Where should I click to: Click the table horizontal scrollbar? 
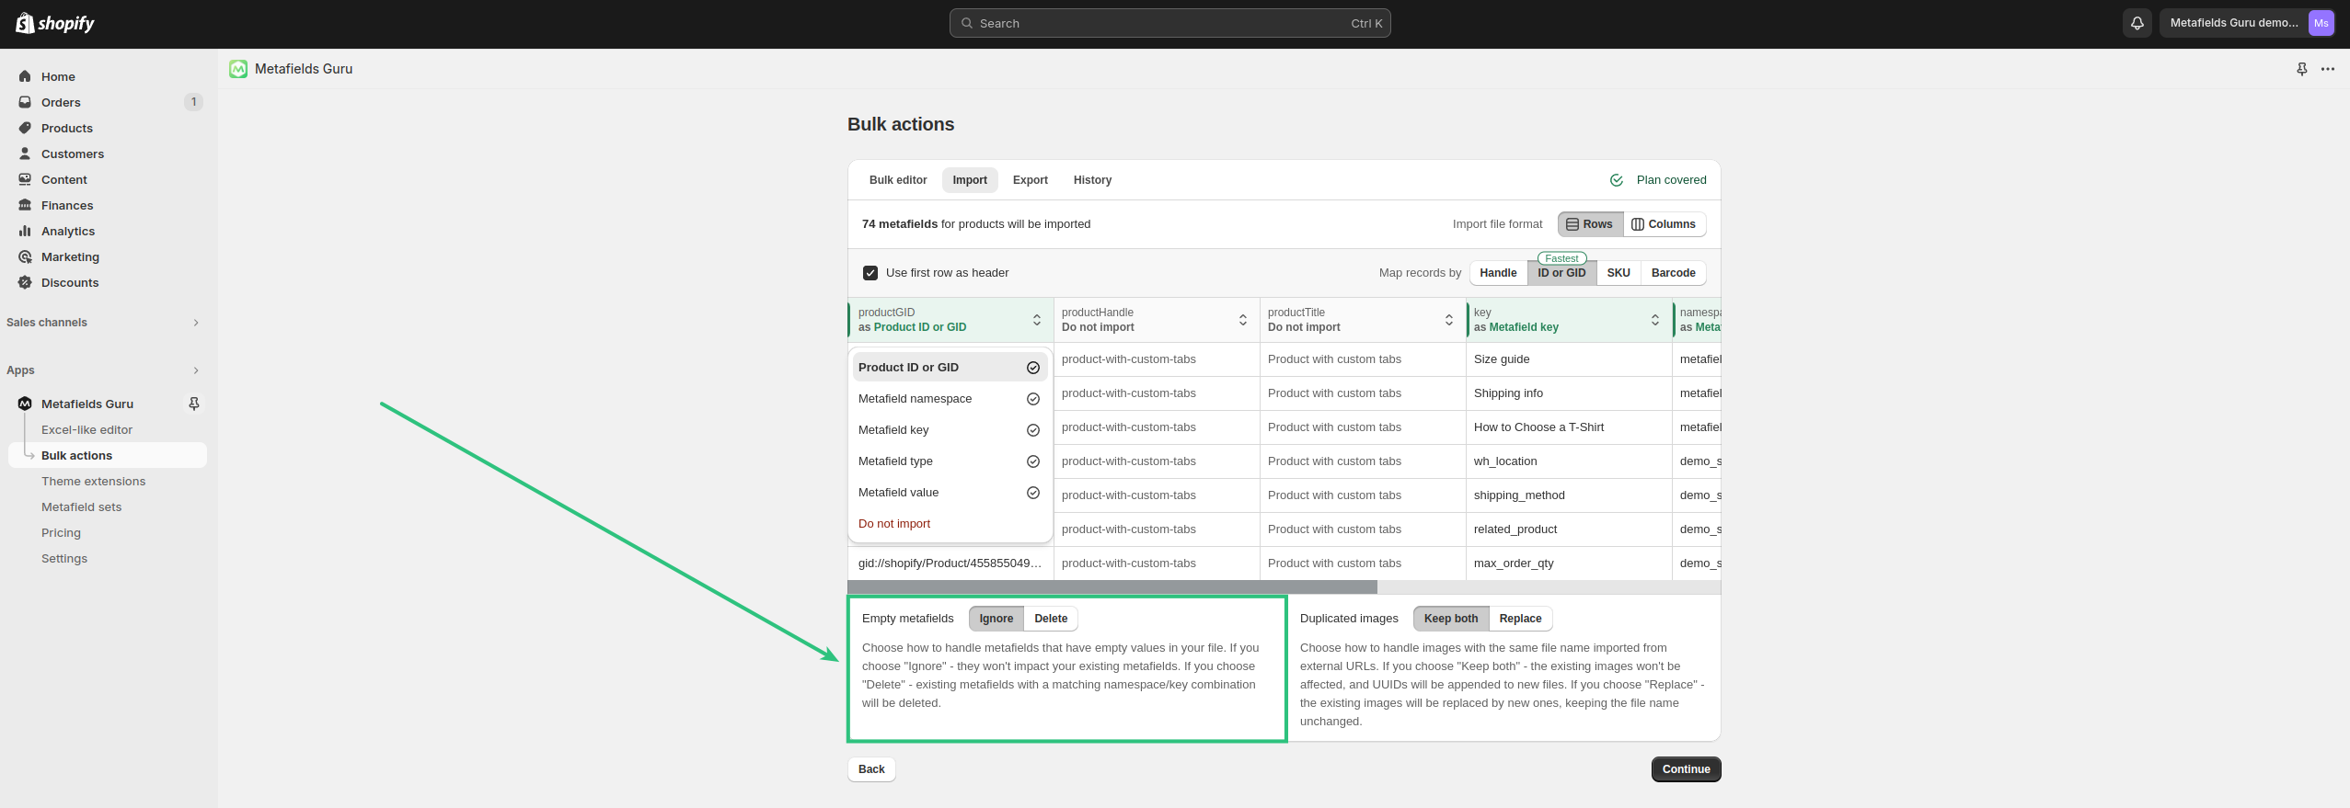pos(1112,586)
